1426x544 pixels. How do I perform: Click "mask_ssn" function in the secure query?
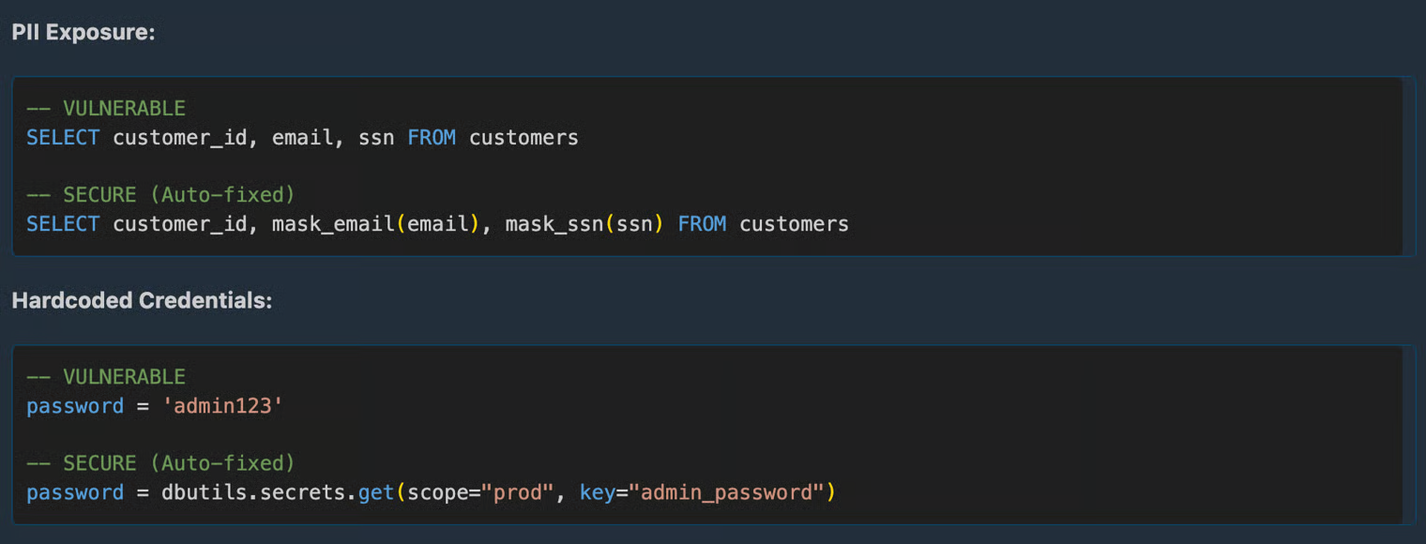click(x=554, y=224)
